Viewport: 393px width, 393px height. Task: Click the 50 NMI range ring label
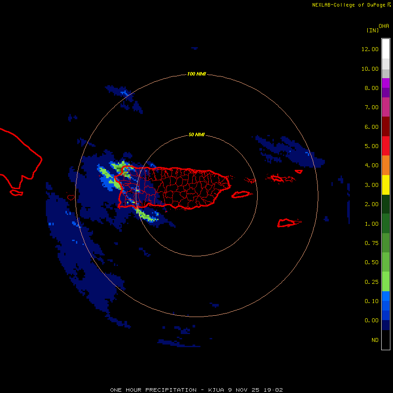tap(196, 135)
